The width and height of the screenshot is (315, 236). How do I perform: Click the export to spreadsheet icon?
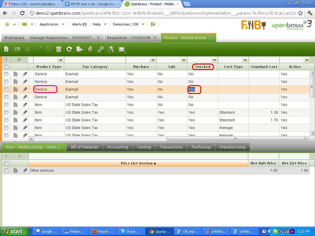[x=80, y=49]
